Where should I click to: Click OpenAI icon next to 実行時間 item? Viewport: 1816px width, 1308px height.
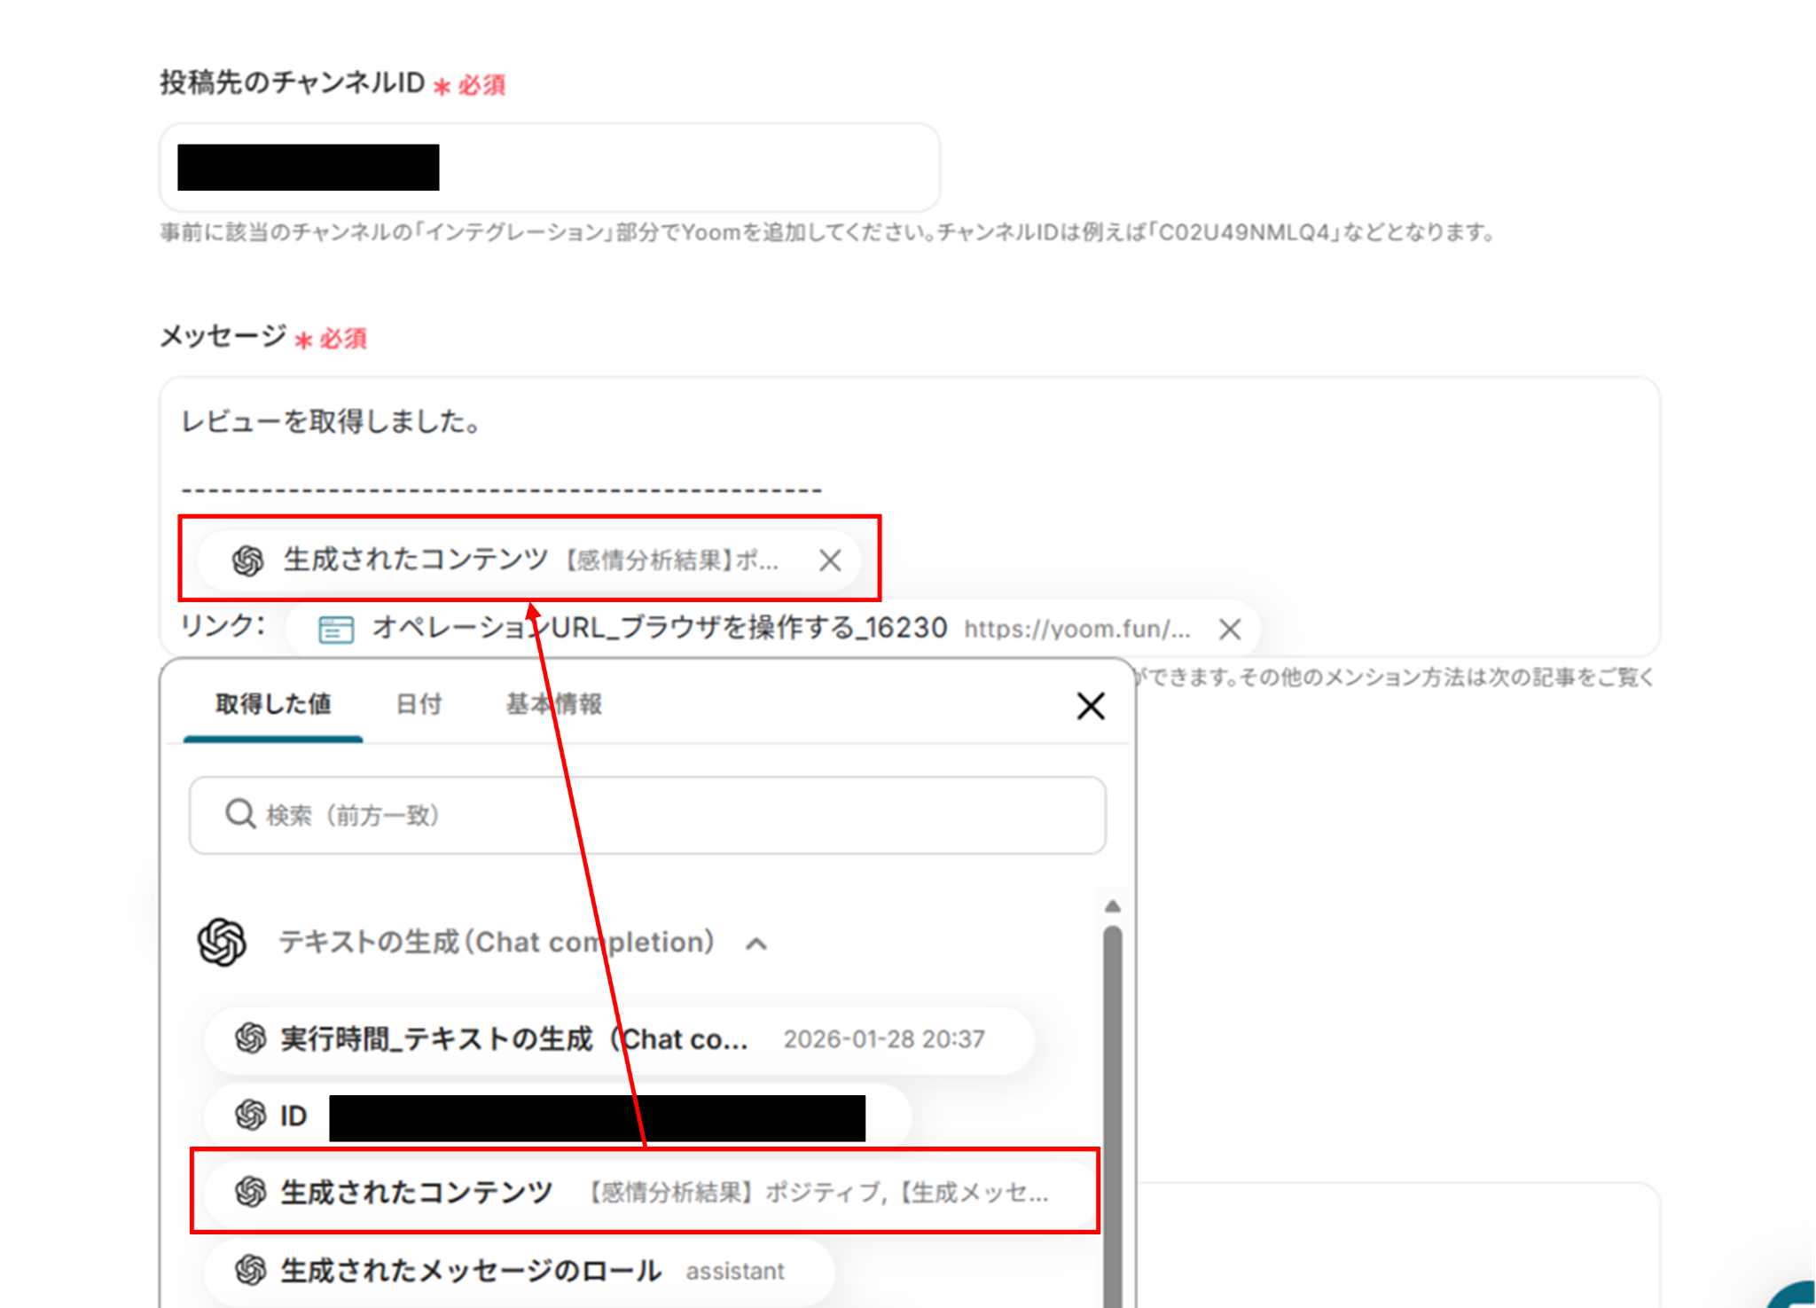tap(251, 1038)
